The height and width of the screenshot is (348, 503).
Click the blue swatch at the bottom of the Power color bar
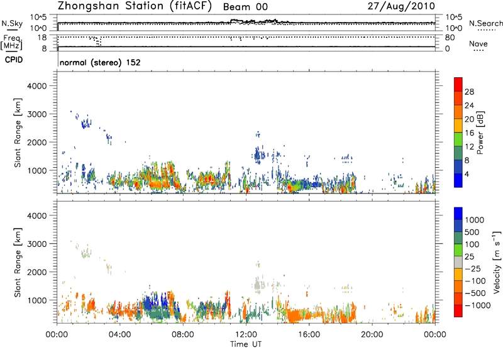click(x=458, y=180)
